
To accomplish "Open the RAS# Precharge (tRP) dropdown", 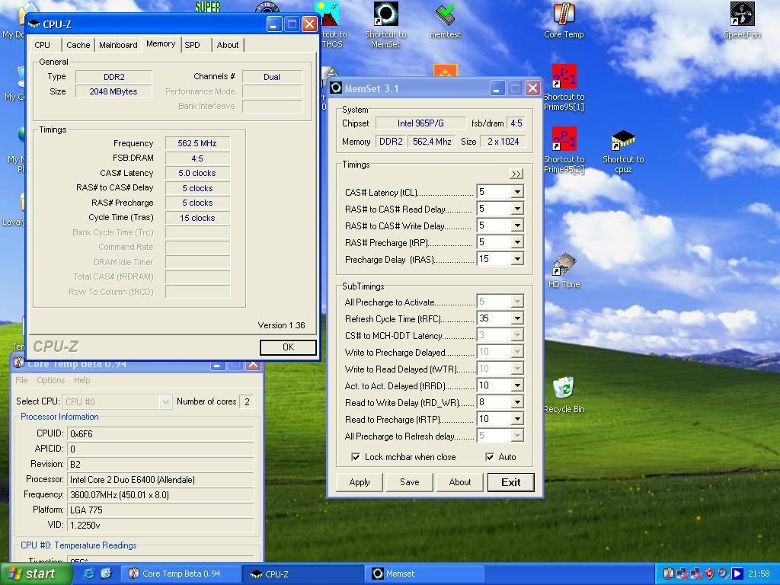I will (x=517, y=242).
